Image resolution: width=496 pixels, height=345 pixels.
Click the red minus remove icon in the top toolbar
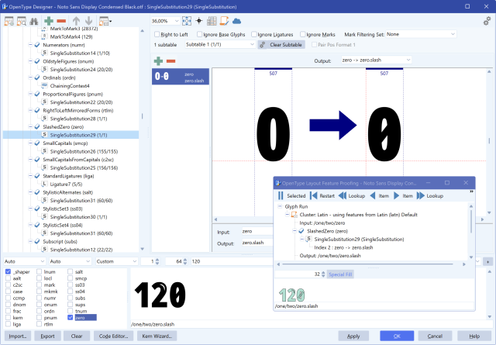pyautogui.click(x=61, y=21)
